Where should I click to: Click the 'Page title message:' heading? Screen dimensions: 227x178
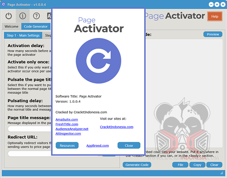coord(29,118)
